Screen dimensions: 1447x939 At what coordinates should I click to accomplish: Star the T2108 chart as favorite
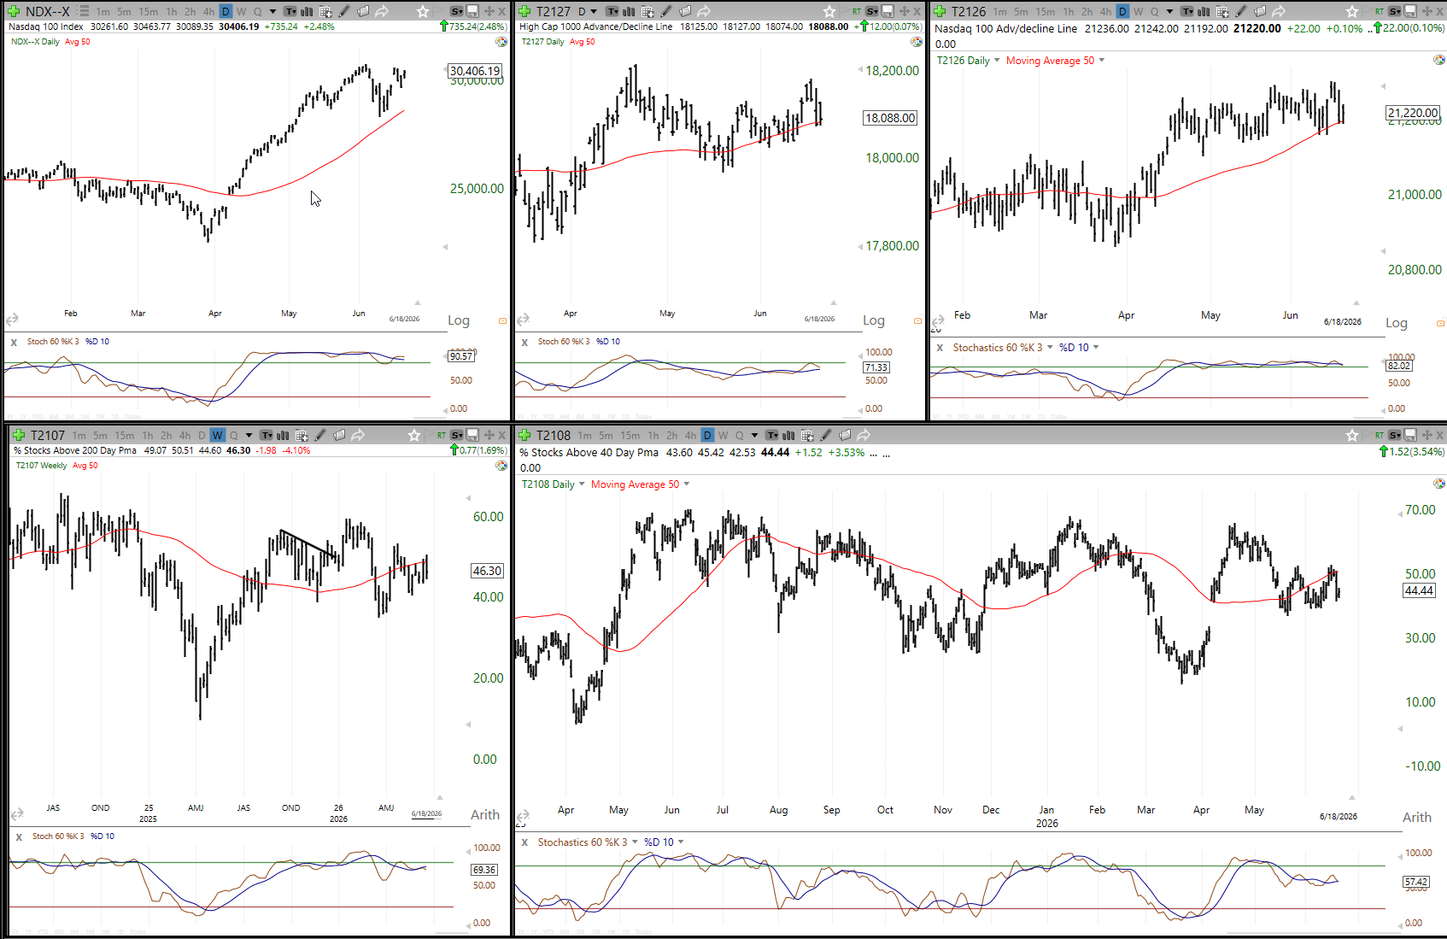point(1352,435)
